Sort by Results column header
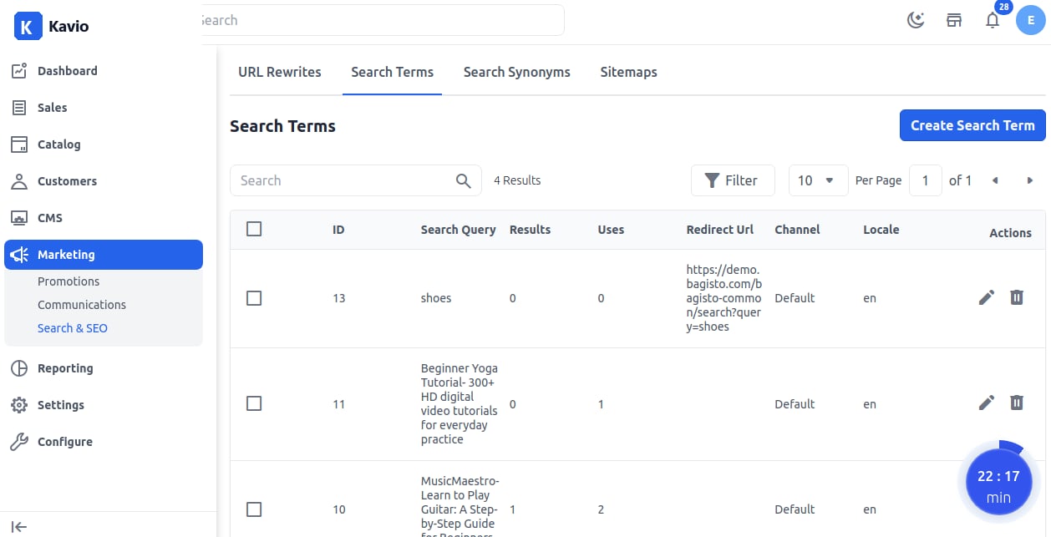1051x537 pixels. pyautogui.click(x=530, y=229)
